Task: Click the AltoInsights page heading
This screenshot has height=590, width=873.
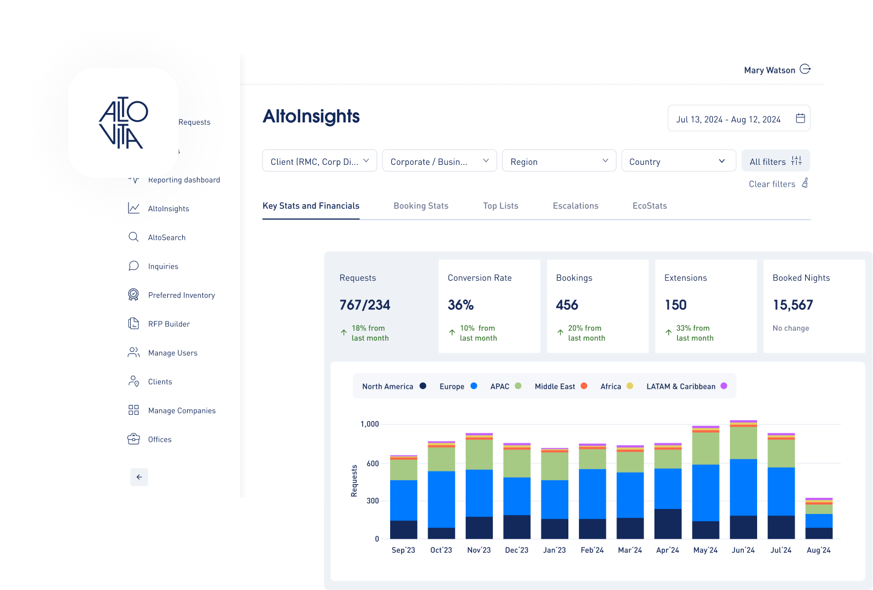Action: 311,116
